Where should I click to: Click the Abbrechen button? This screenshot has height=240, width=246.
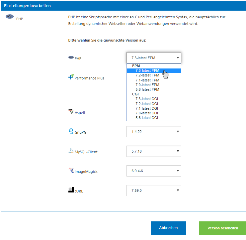(168, 228)
